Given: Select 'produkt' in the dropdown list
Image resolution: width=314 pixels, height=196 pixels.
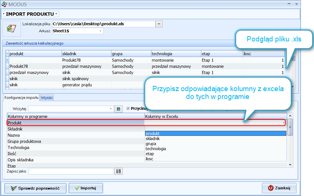Looking at the screenshot, I should tap(216, 133).
